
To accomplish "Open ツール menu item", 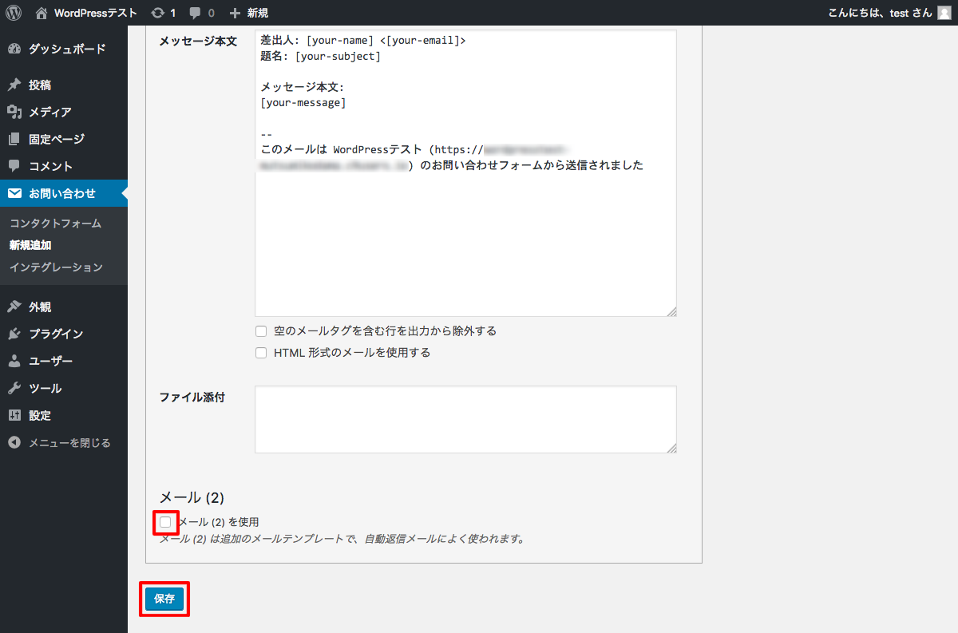I will 64,388.
